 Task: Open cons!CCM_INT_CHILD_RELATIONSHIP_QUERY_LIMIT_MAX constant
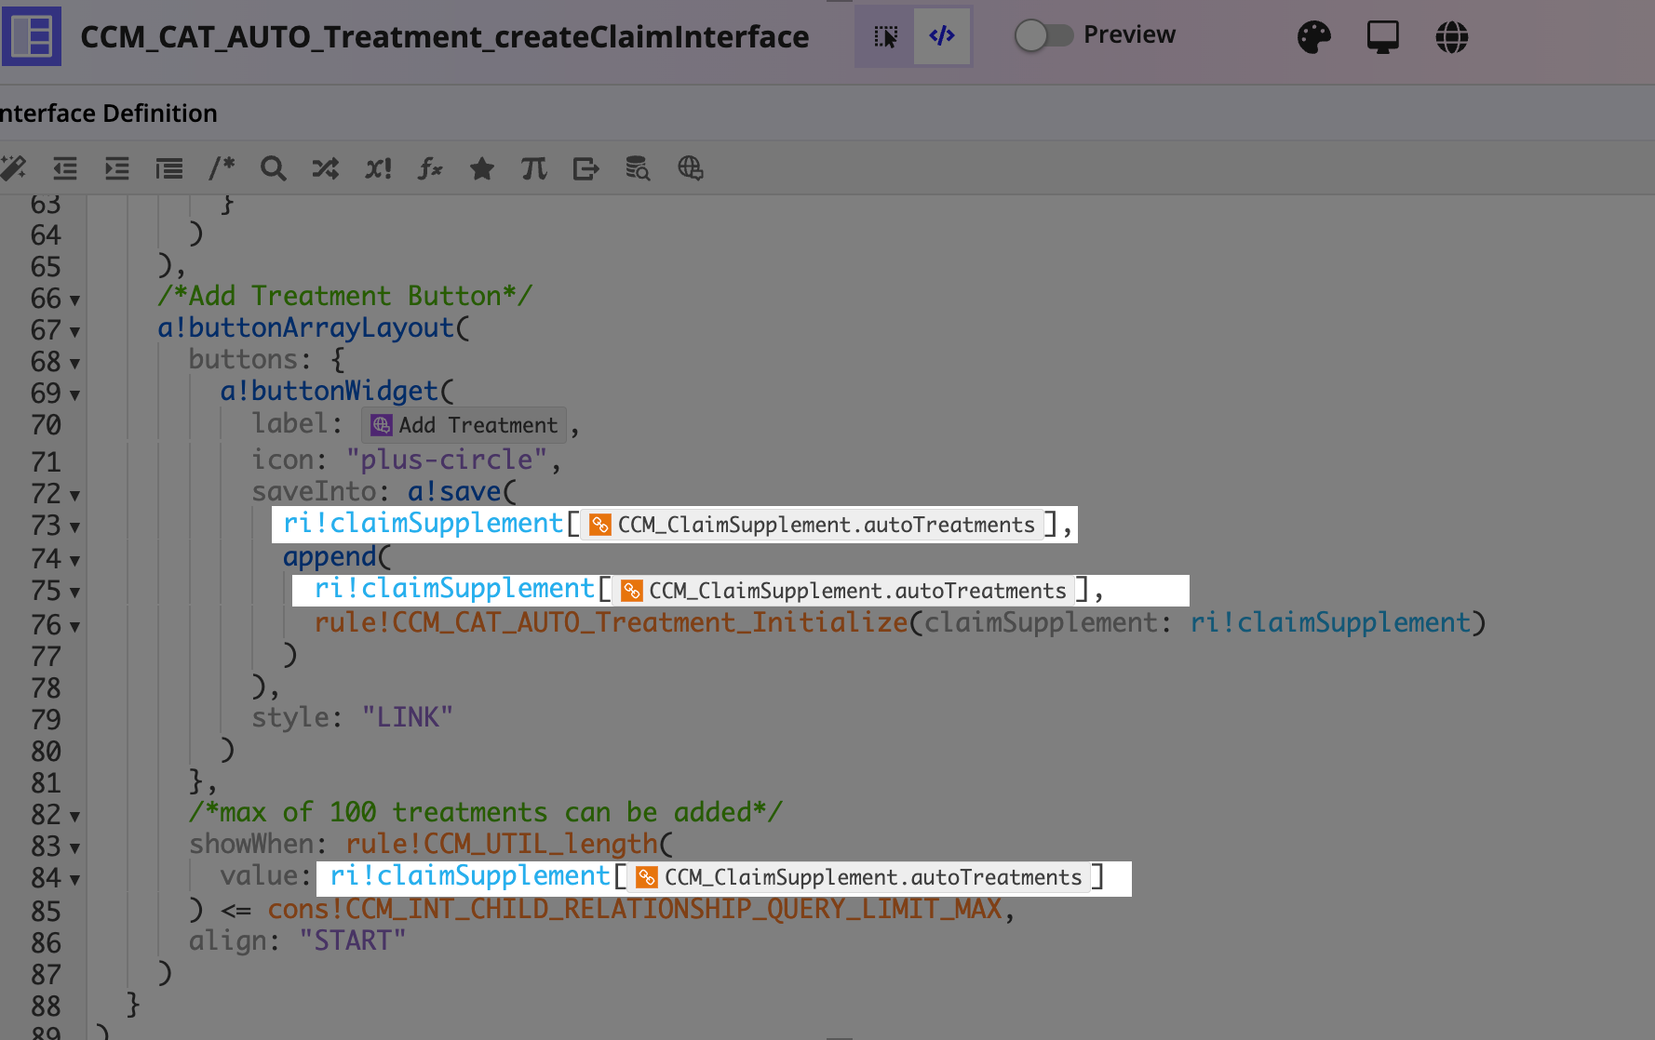[635, 909]
